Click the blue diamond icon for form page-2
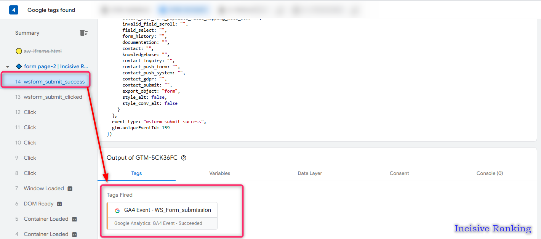This screenshot has width=541, height=239. click(x=19, y=66)
